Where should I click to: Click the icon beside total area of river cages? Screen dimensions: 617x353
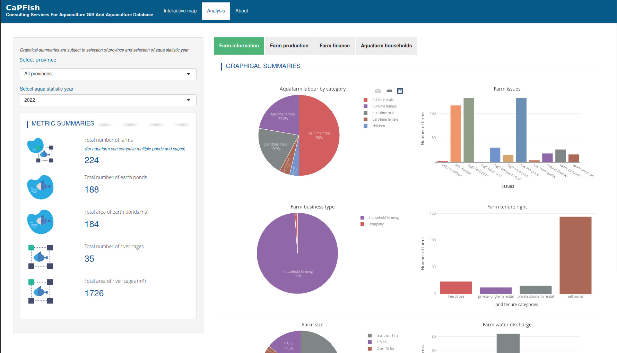(40, 291)
